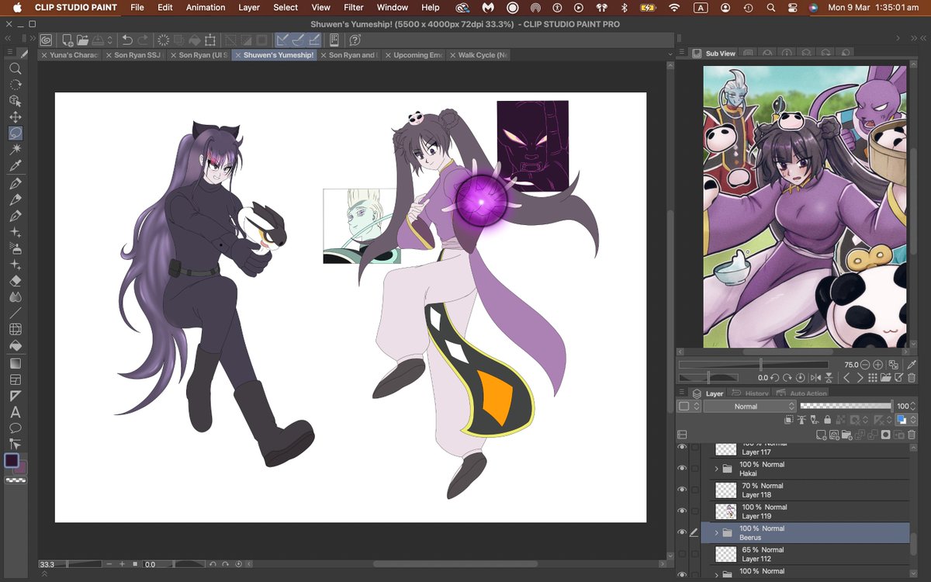Zoom in on the Sub View image

coord(877,365)
